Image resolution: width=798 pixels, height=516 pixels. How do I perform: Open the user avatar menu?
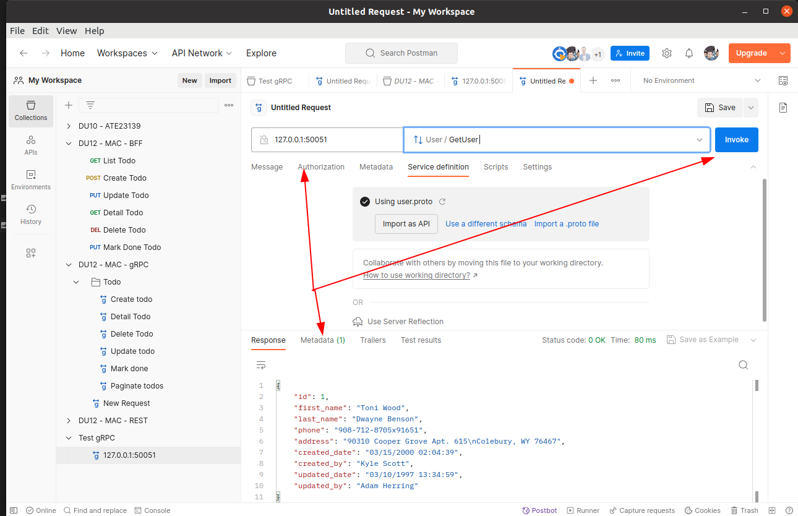pos(711,53)
